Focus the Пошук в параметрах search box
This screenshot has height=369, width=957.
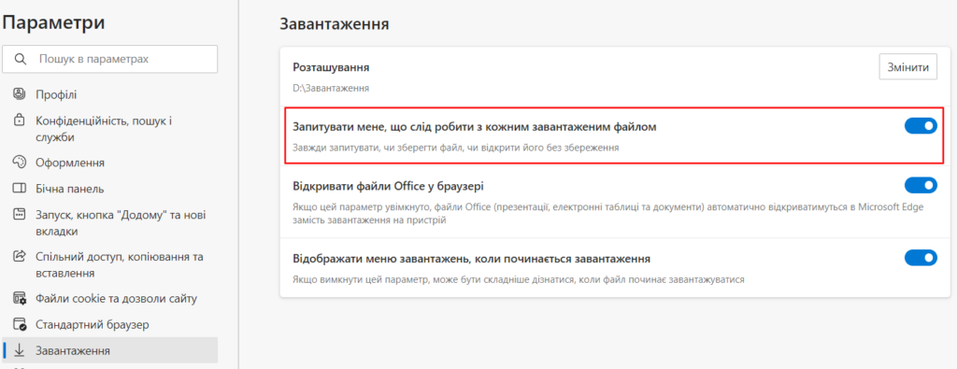pyautogui.click(x=110, y=59)
